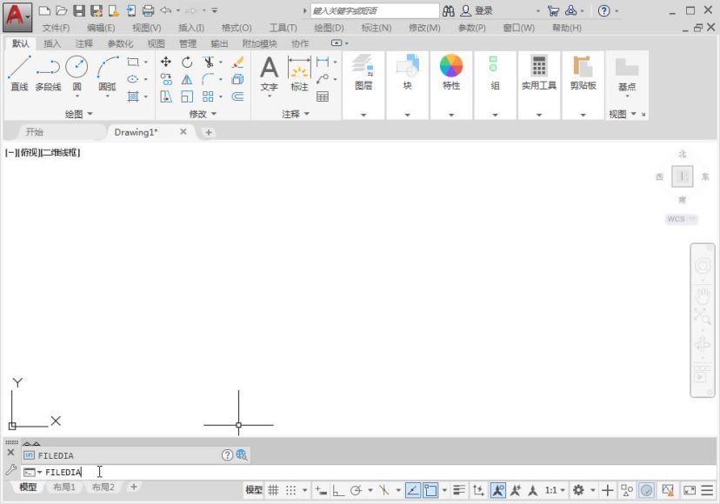Switch to the 开始 start tab
Screen dimensions: 720x504
pos(35,132)
